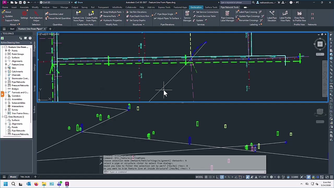Viewport: 334px width, 188px height.
Task: Click the search magnifier beside keyword field
Action: point(253,2)
